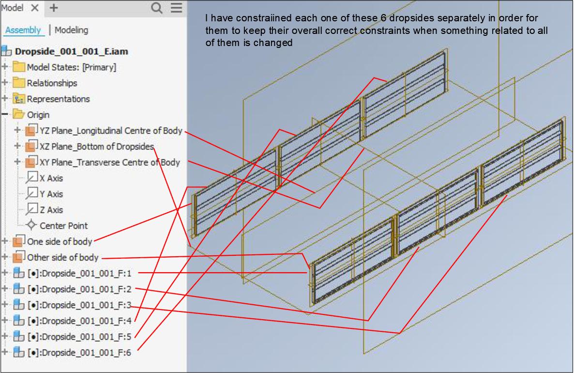Expand the Dropside_001_001_F:1 component node
The width and height of the screenshot is (574, 373).
pyautogui.click(x=4, y=273)
